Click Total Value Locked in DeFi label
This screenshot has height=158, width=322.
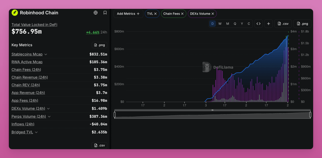34,25
